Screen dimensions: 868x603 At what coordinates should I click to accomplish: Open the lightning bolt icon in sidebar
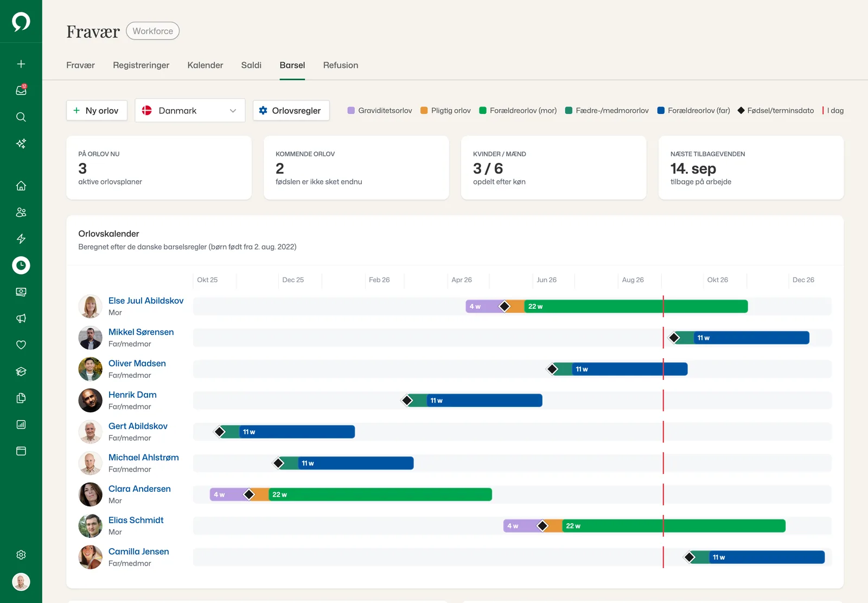[21, 239]
